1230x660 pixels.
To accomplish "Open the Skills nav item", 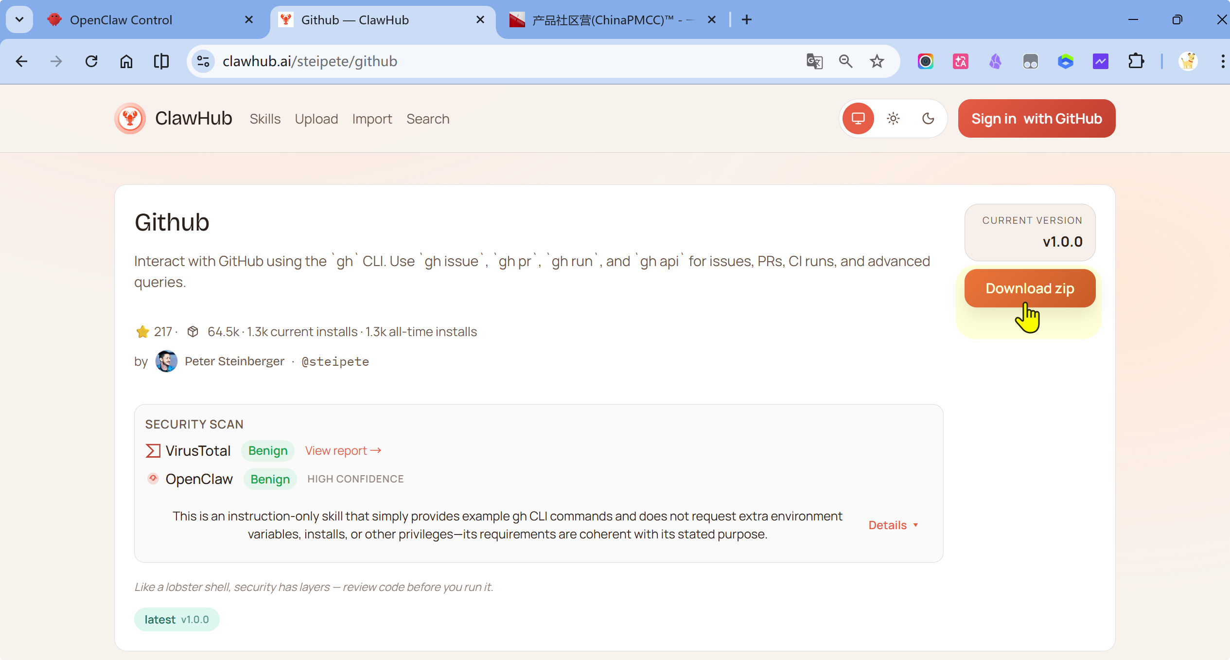I will (x=265, y=119).
